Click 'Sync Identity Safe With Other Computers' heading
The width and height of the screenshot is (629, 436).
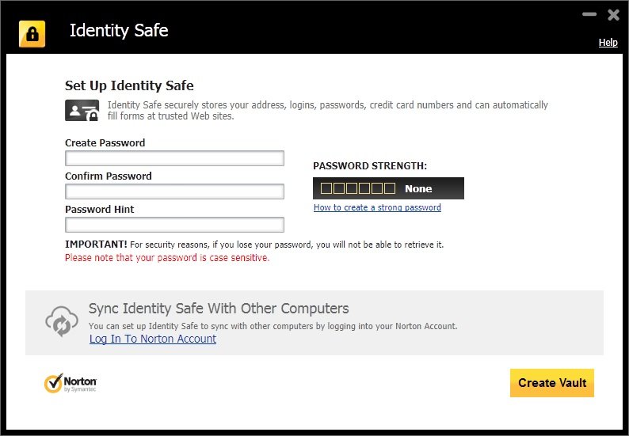tap(219, 308)
